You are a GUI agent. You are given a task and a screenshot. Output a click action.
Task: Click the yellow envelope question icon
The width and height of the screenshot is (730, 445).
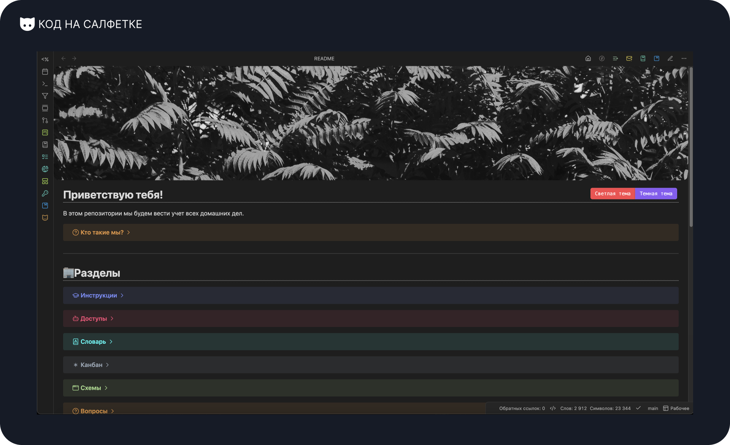point(629,59)
